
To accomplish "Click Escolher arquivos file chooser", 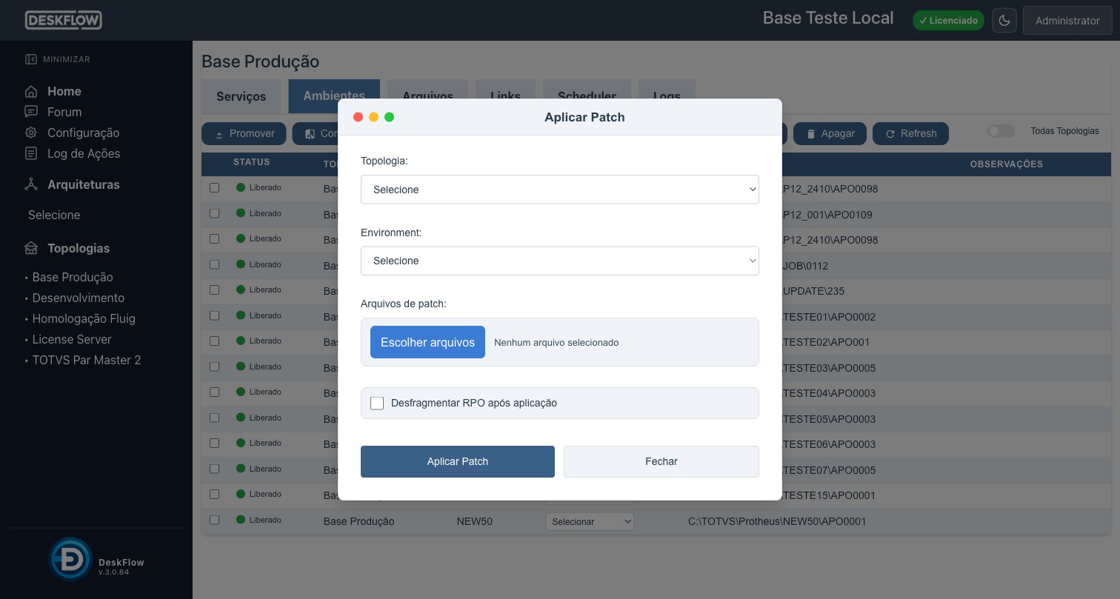I will 427,342.
